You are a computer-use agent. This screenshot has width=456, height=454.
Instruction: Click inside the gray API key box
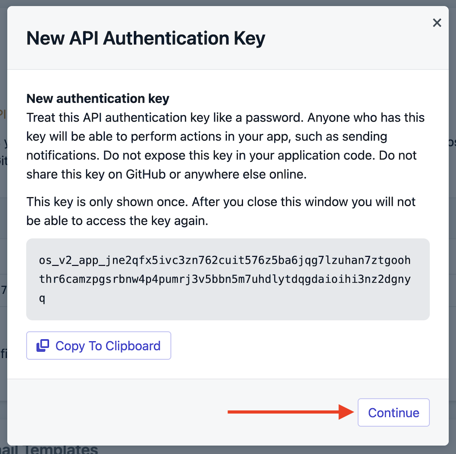tap(228, 280)
